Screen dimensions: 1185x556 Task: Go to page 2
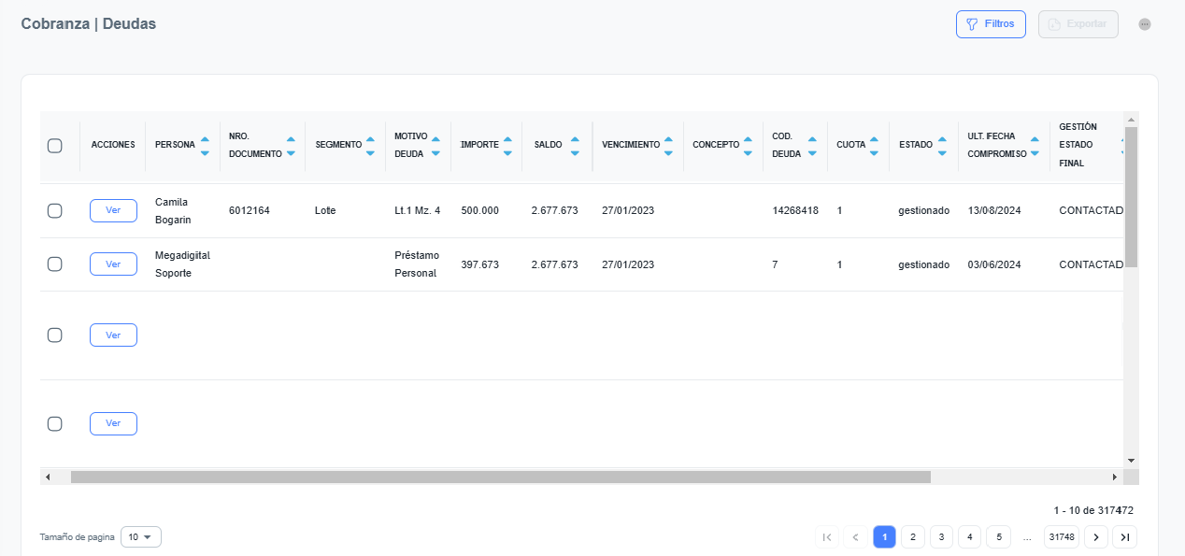[x=912, y=537]
